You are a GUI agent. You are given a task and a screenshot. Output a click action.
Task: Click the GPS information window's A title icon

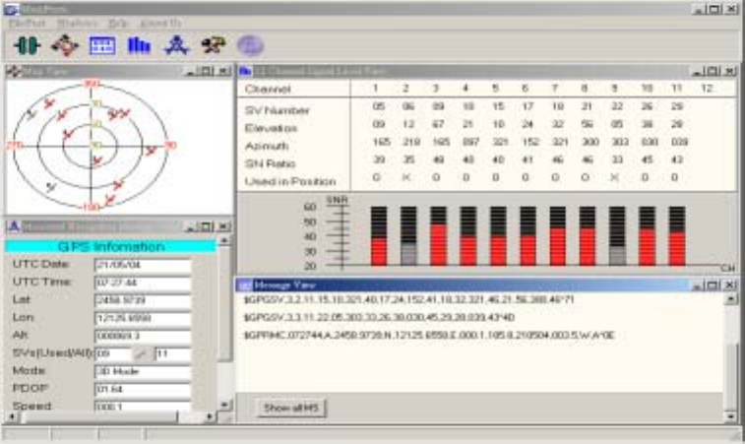[14, 226]
